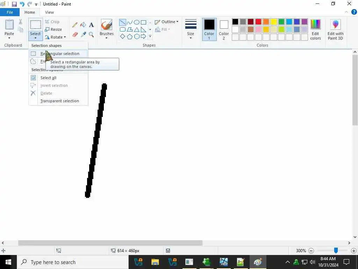Expand the Brushes dropdown arrow
The image size is (358, 269).
coord(106,38)
